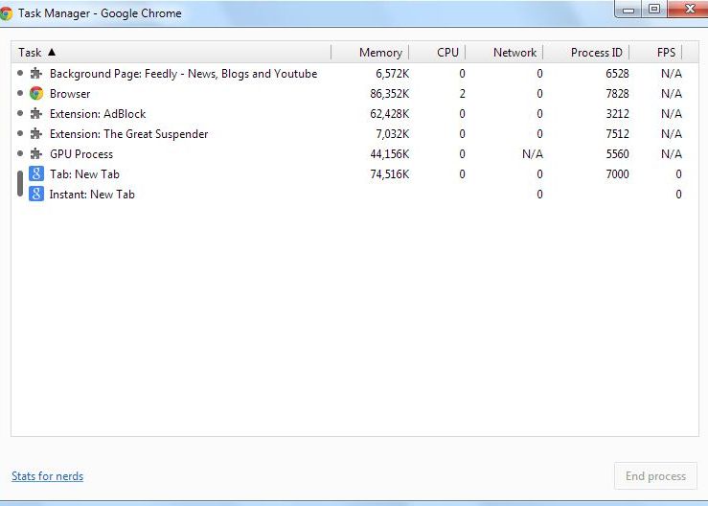Select the Instant: New Tab task
This screenshot has height=506, width=708.
pos(354,194)
